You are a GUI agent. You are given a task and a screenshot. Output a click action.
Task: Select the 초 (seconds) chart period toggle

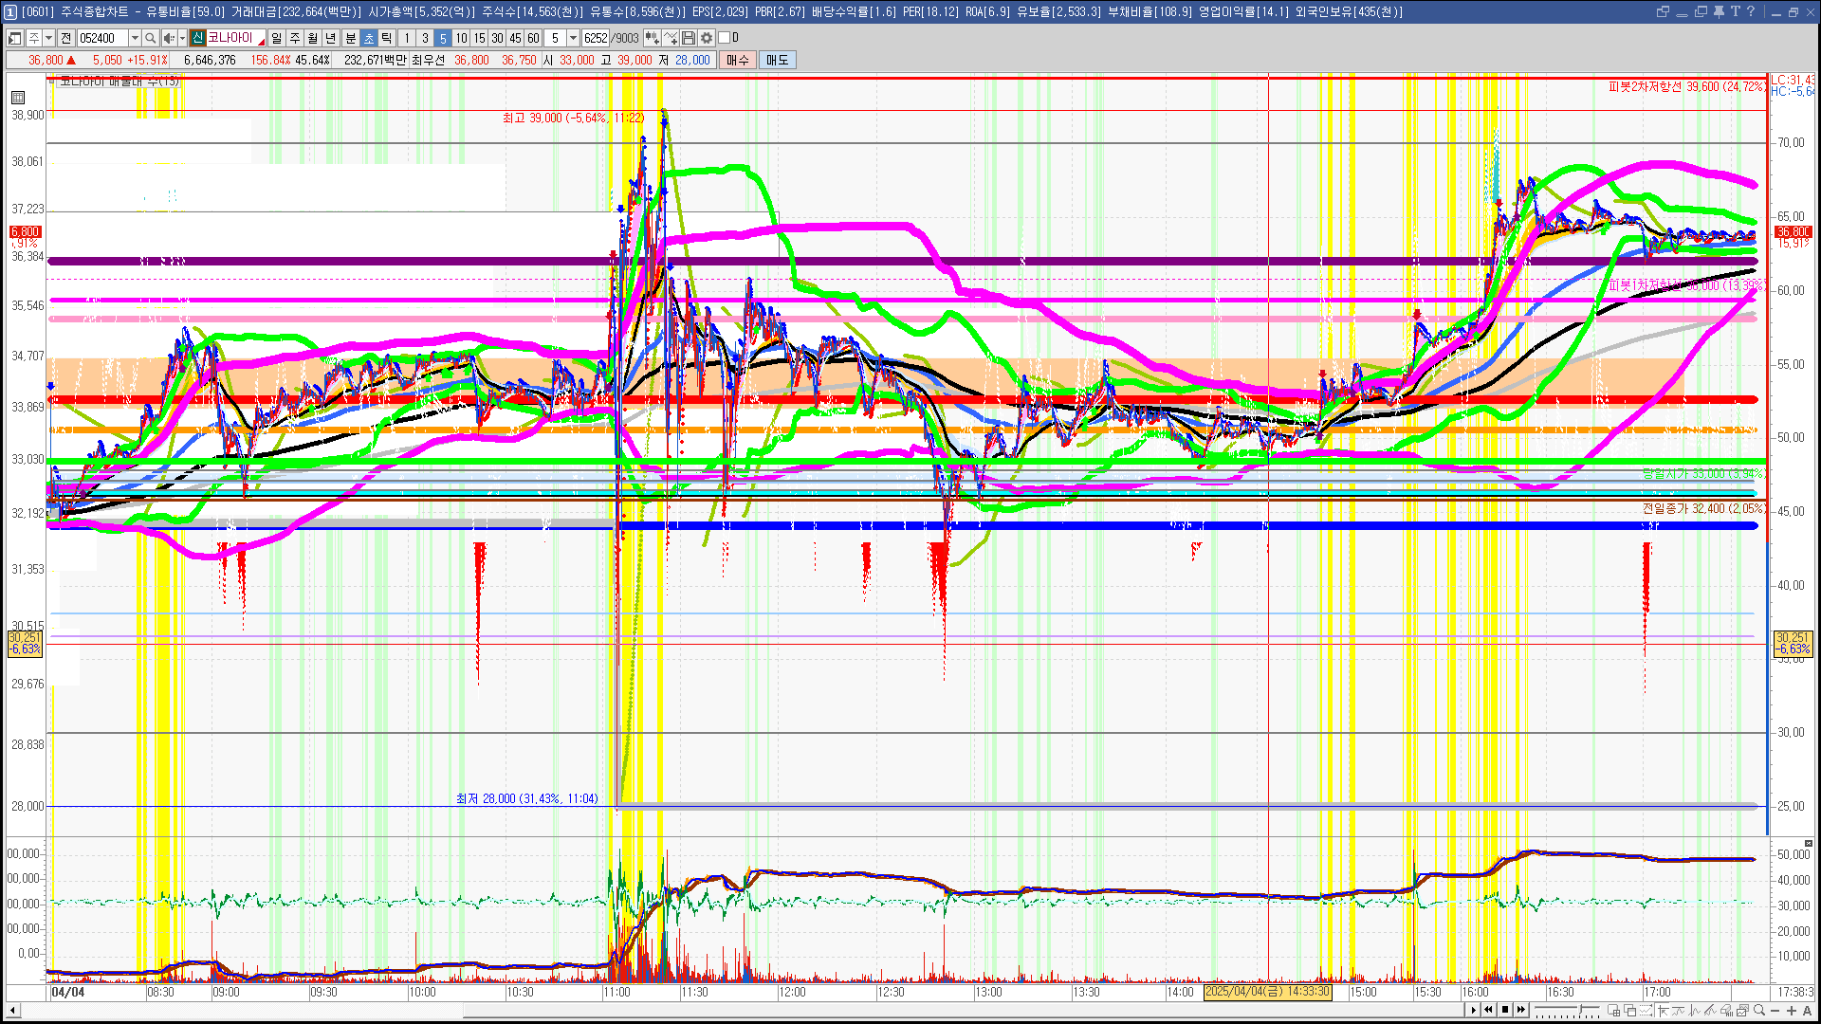(369, 38)
